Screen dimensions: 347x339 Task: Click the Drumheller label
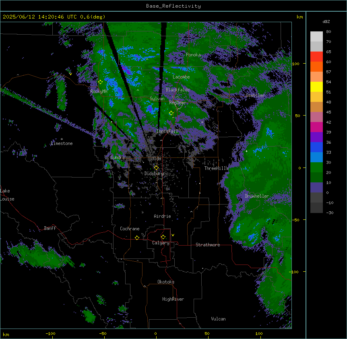pyautogui.click(x=257, y=196)
